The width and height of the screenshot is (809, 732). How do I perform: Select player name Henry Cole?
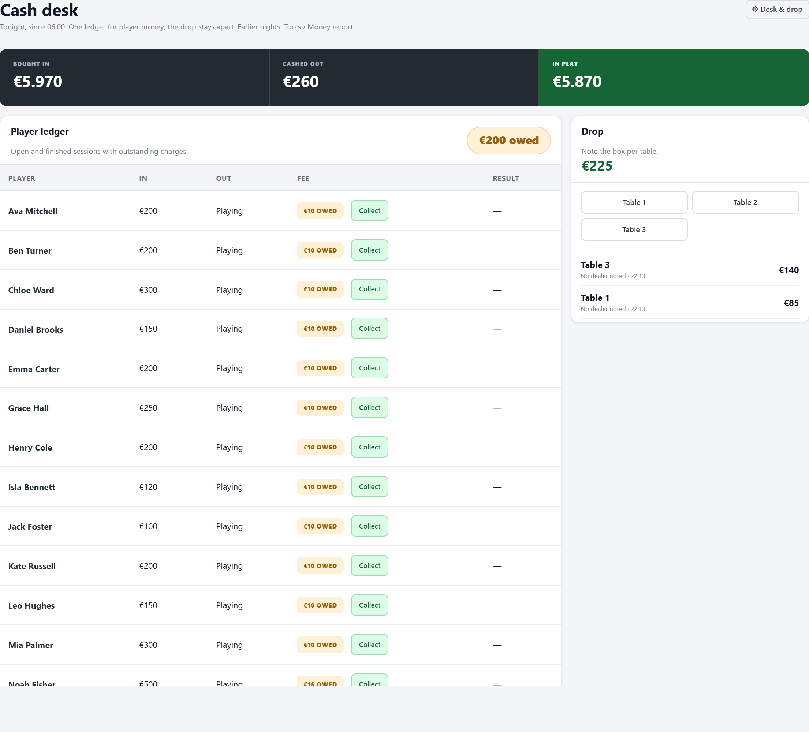[x=30, y=448]
